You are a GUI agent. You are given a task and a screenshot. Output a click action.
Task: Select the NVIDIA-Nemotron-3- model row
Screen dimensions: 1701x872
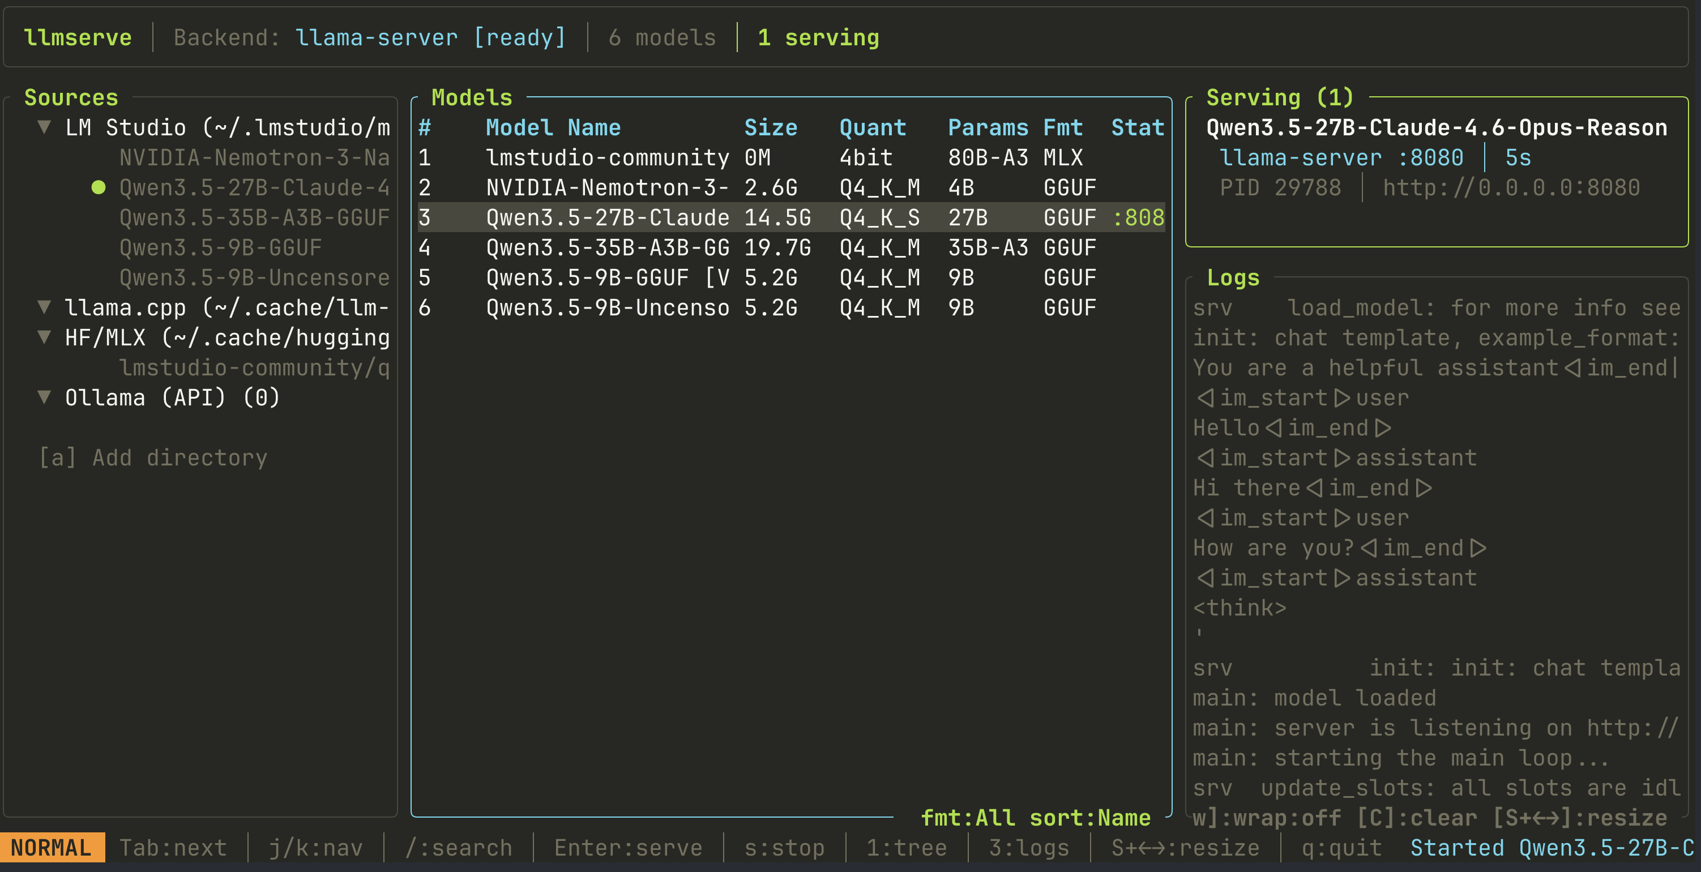(791, 187)
